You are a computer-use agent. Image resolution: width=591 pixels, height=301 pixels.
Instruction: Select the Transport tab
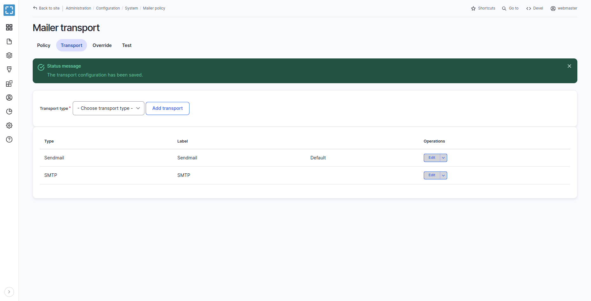[71, 45]
